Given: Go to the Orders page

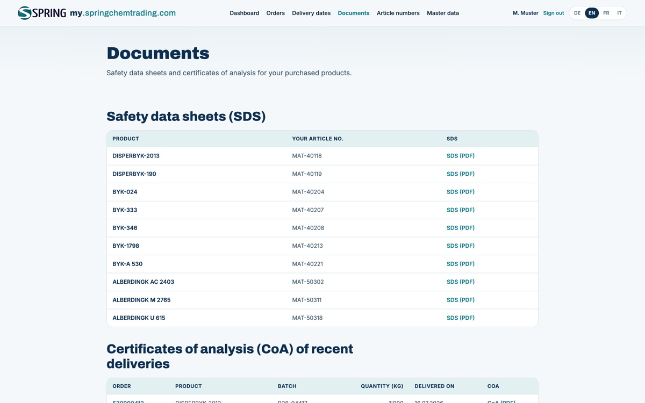Looking at the screenshot, I should click(275, 13).
